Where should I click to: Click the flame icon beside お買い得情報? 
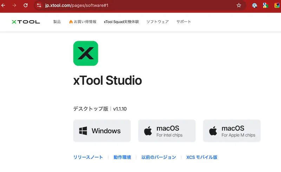click(71, 22)
